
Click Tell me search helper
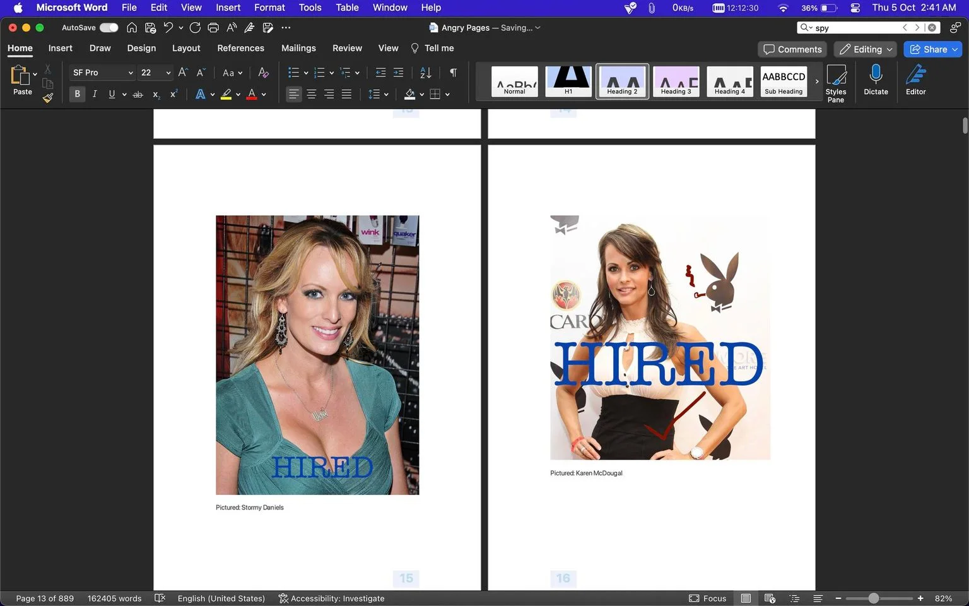432,48
